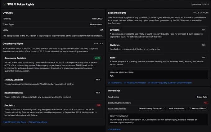Click the green WLFI badge

pos(97,58)
